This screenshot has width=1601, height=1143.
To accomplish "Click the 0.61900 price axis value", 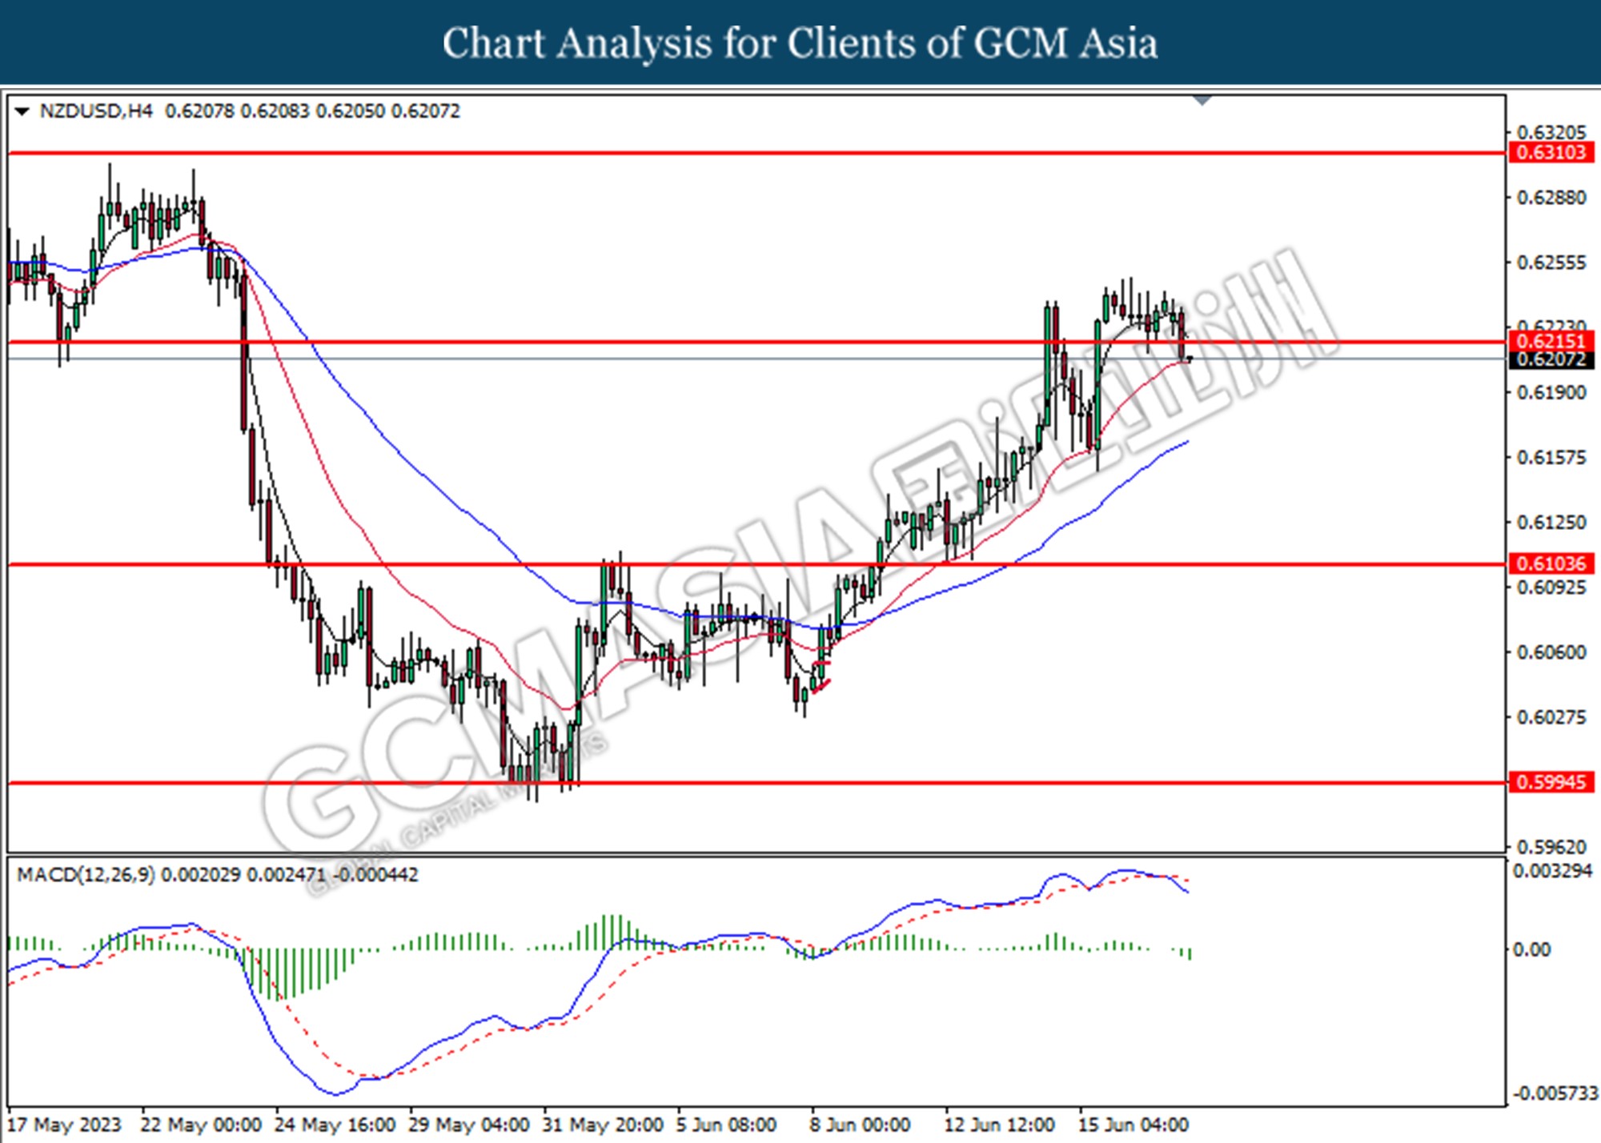I will [1551, 392].
